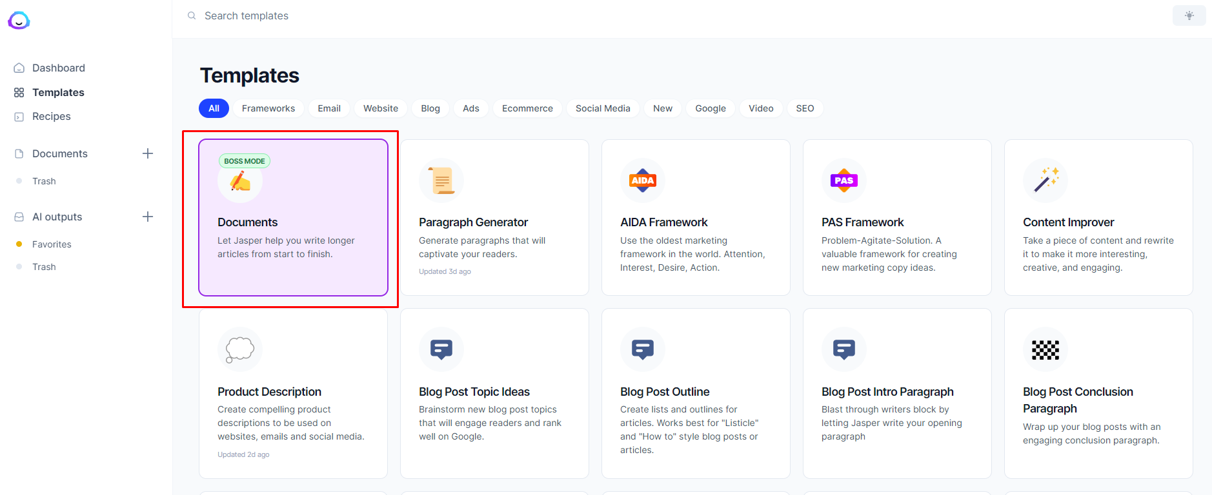Click the Product Description card title

[270, 392]
